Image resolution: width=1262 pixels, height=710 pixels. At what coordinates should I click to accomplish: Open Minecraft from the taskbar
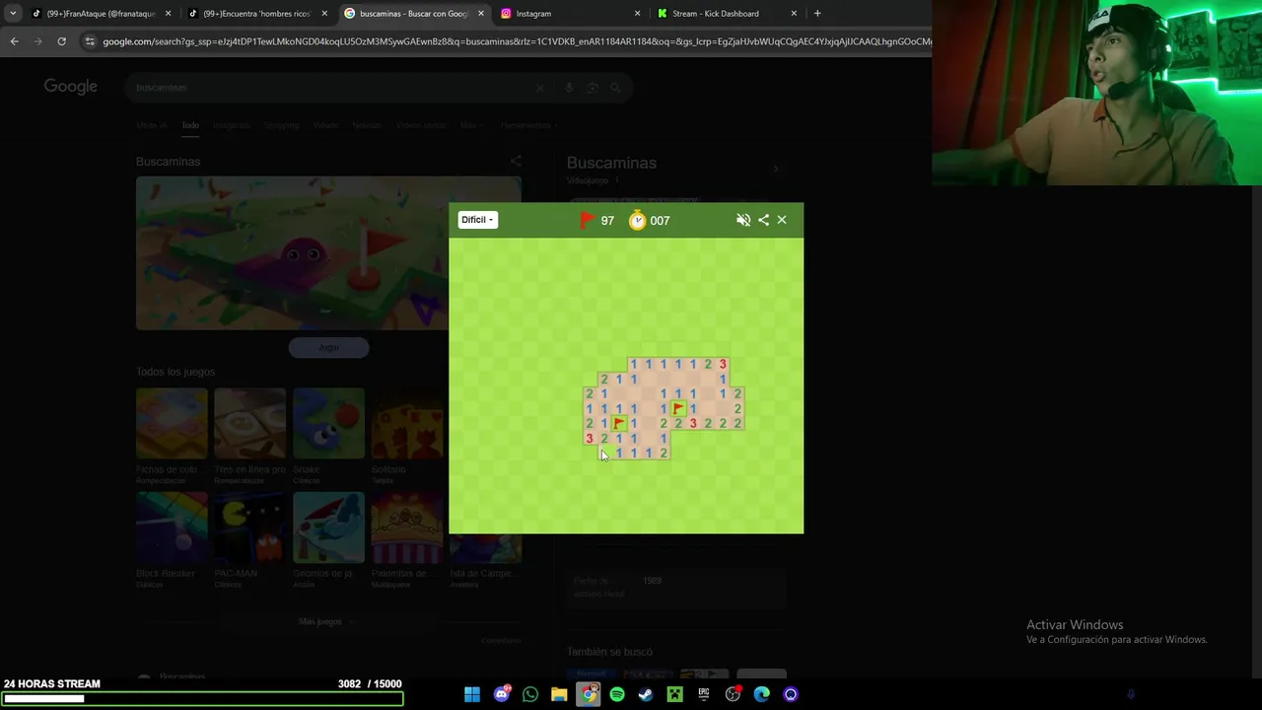pos(674,694)
